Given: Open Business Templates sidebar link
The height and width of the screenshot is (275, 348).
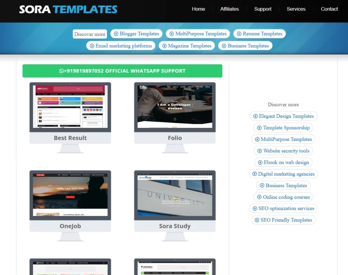Looking at the screenshot, I should click(283, 185).
